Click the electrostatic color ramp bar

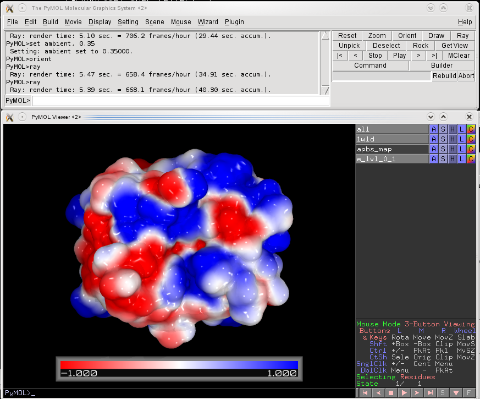tap(179, 365)
